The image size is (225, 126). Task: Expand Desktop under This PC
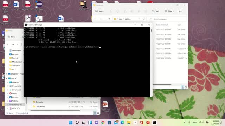click(x=8, y=82)
